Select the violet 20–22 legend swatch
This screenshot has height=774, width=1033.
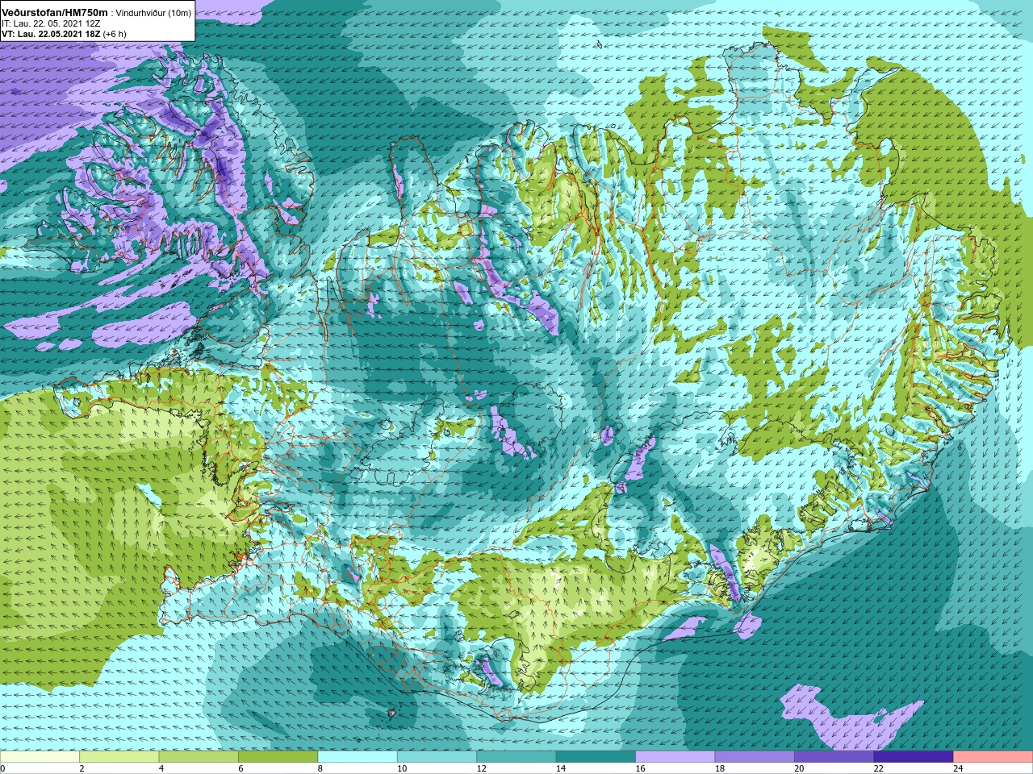pyautogui.click(x=834, y=757)
